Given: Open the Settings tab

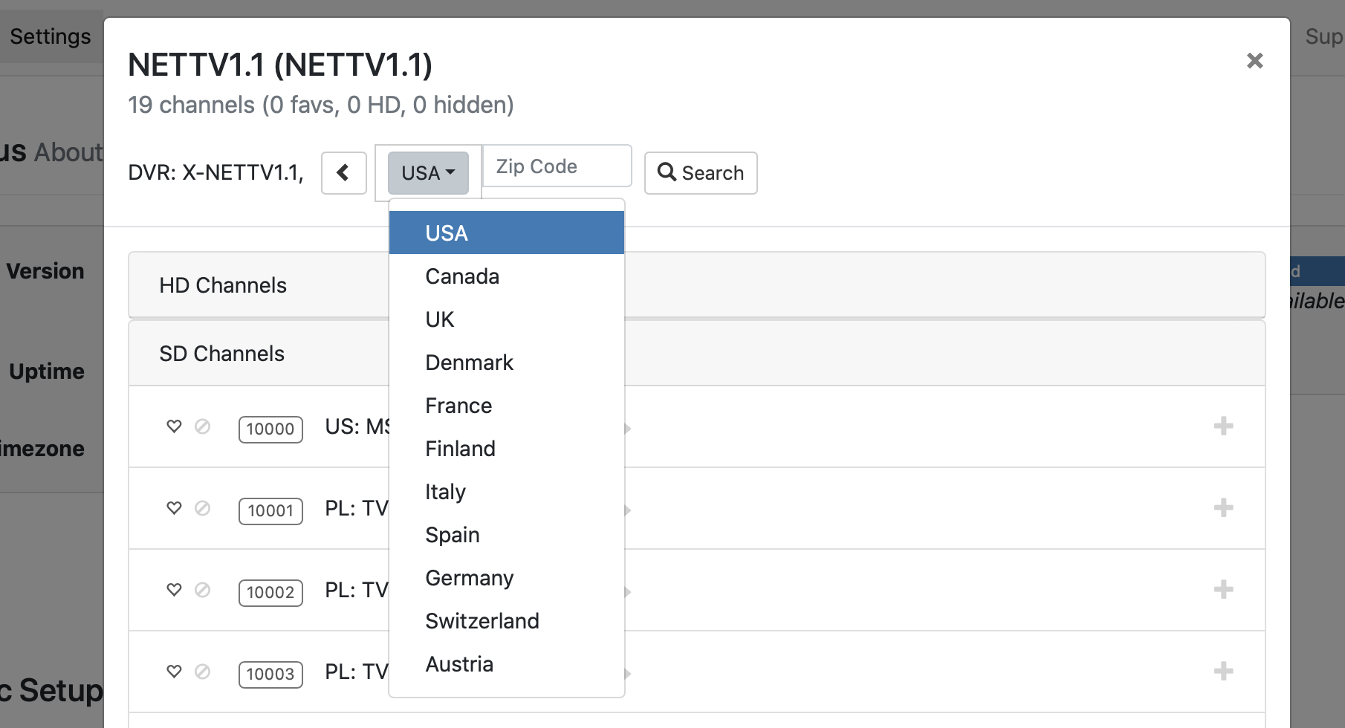Looking at the screenshot, I should pyautogui.click(x=51, y=36).
